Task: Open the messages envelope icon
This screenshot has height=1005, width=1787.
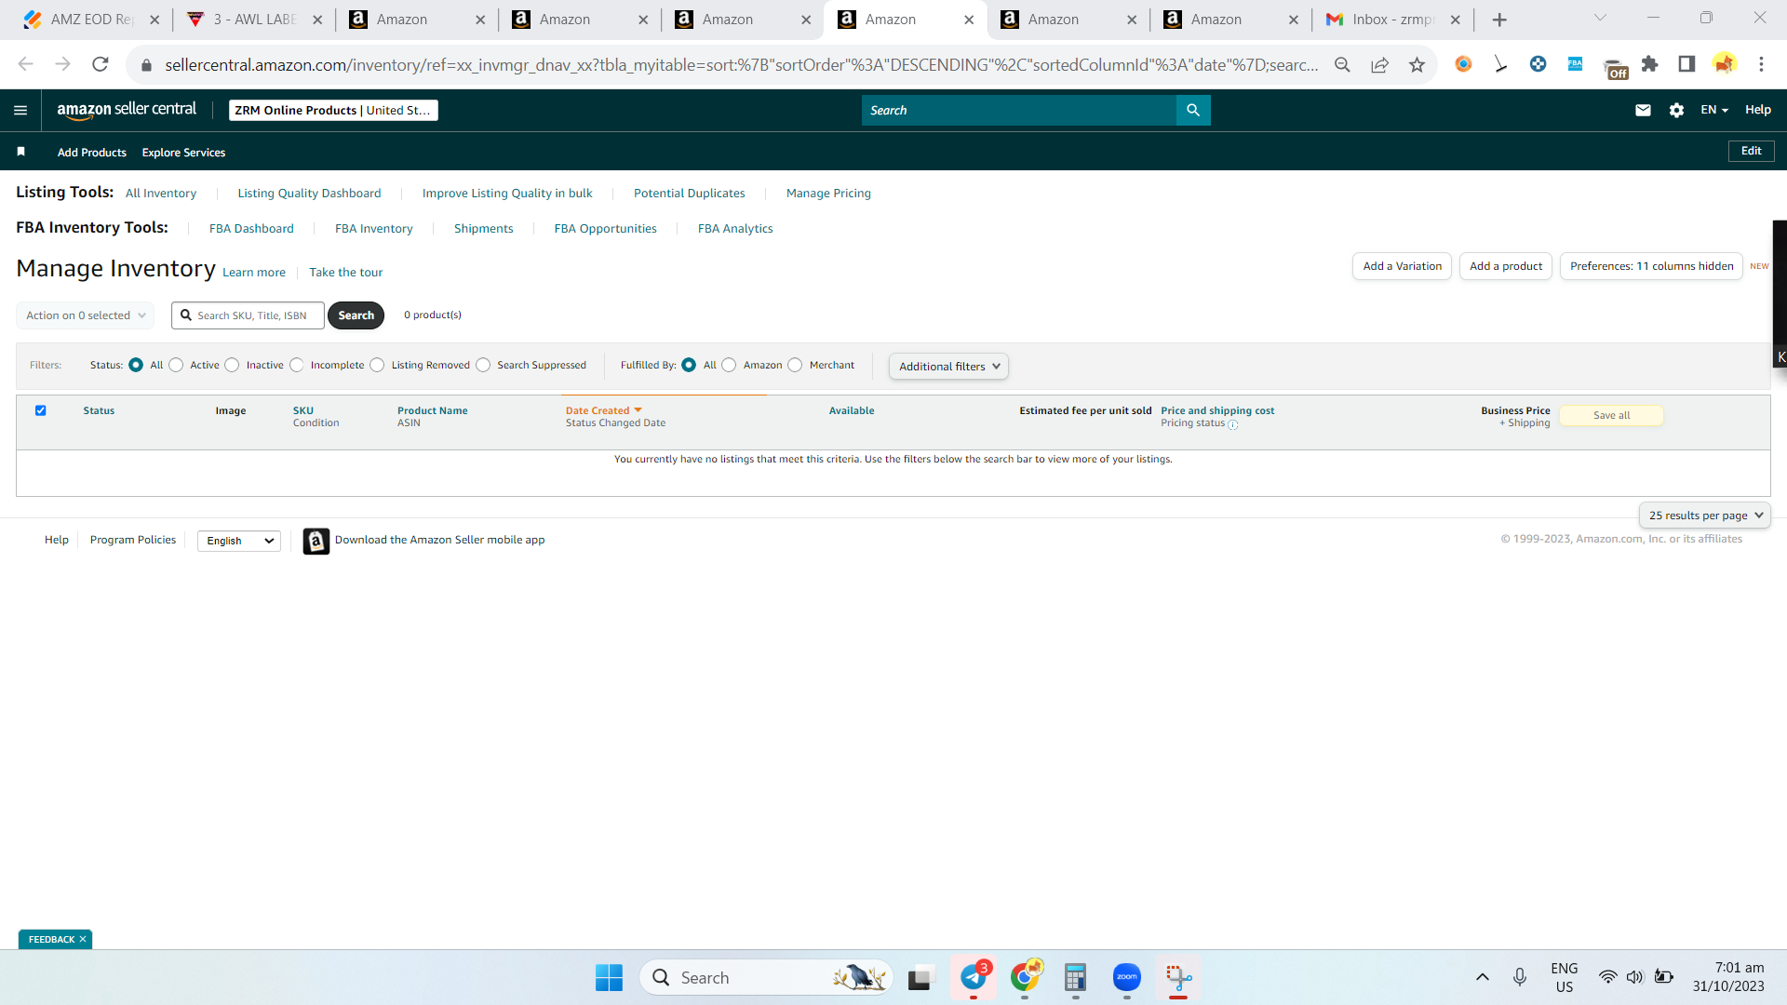Action: coord(1643,110)
